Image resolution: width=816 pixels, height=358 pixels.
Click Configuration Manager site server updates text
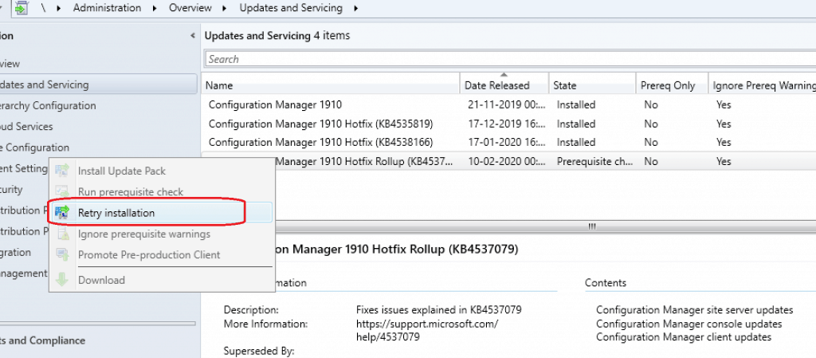point(694,309)
